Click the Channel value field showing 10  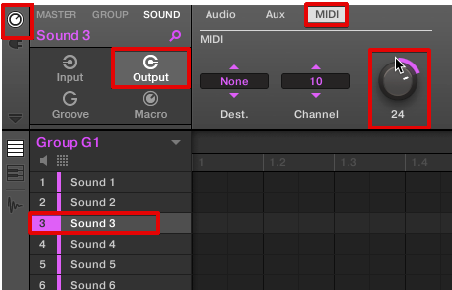[316, 81]
